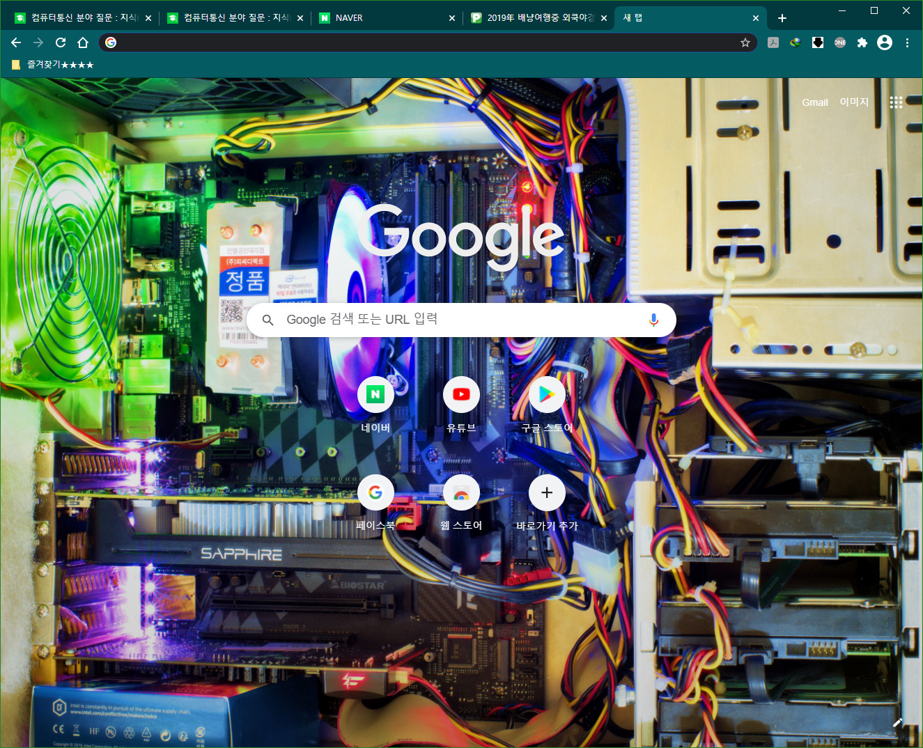Click the round ONE extension icon
Screen dimensions: 923x748
(840, 42)
